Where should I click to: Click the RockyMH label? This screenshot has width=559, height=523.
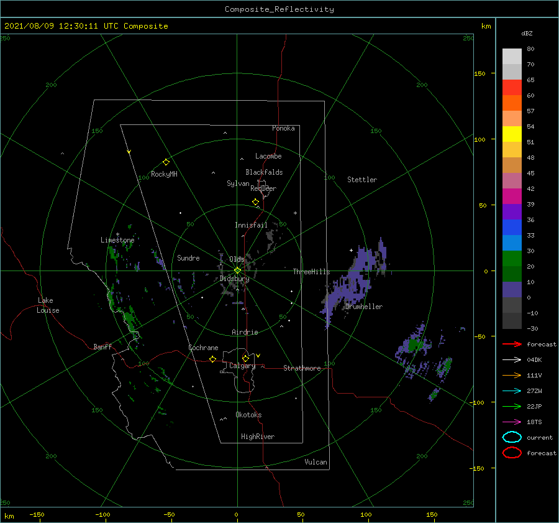tap(164, 174)
